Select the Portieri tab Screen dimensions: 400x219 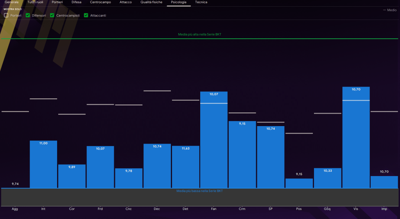[x=57, y=2]
